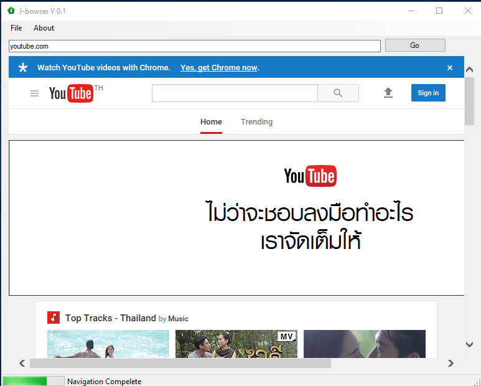Click the Thai promotional banner text
Viewport: 481px width, 386px height.
(x=310, y=225)
